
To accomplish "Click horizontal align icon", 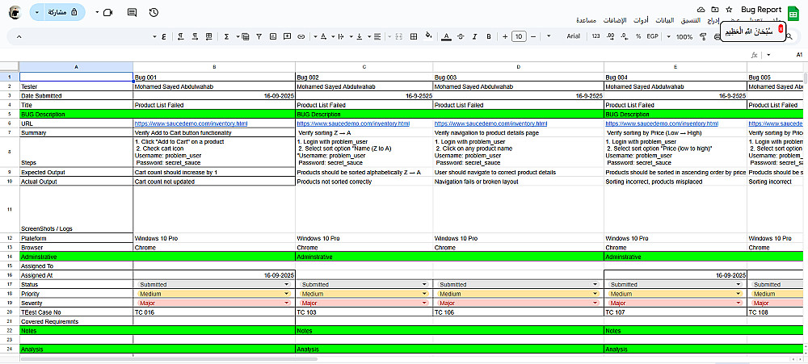I will tap(377, 36).
